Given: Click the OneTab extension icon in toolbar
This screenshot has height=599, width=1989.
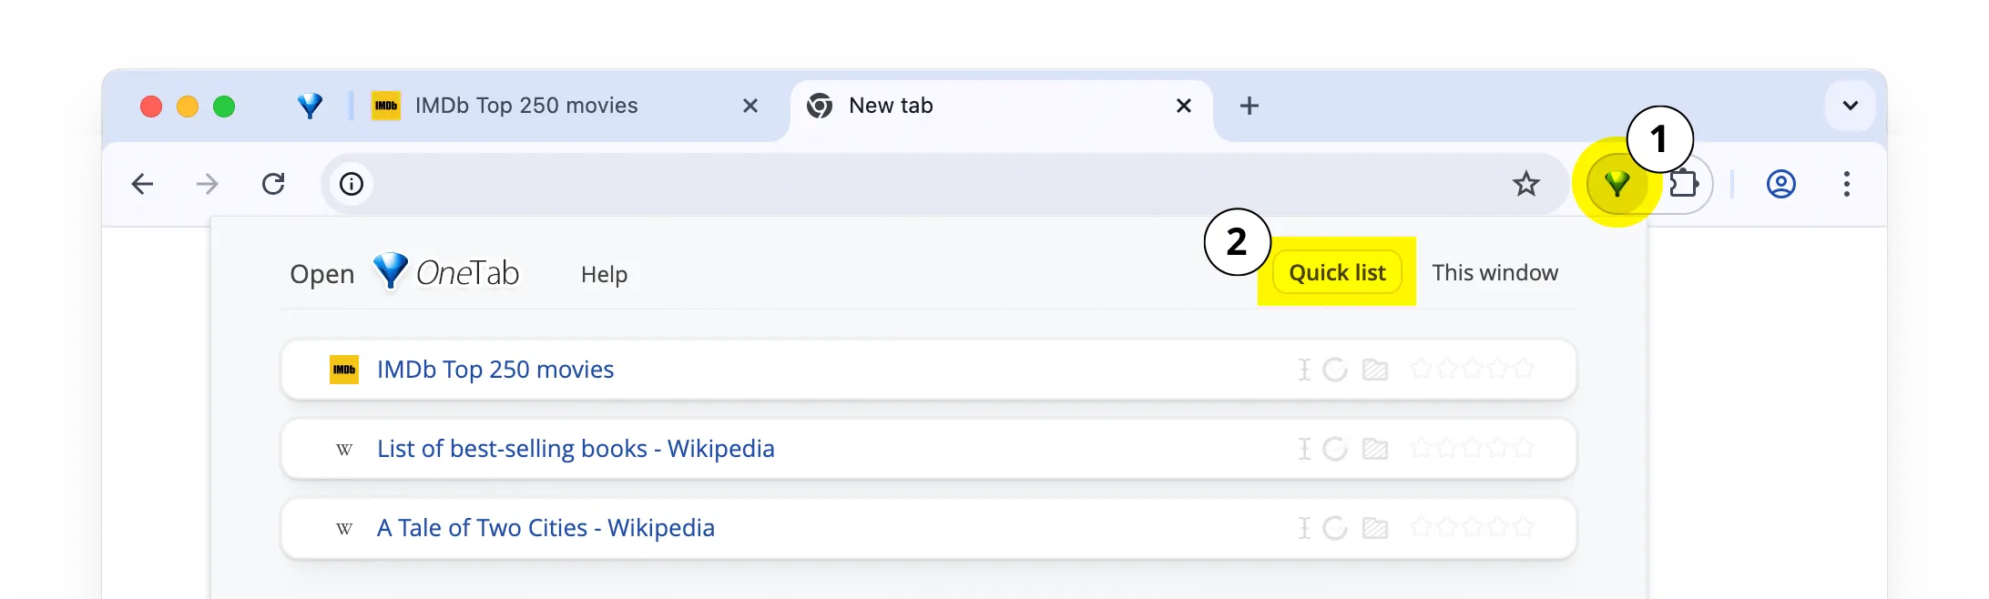Looking at the screenshot, I should coord(1617,185).
